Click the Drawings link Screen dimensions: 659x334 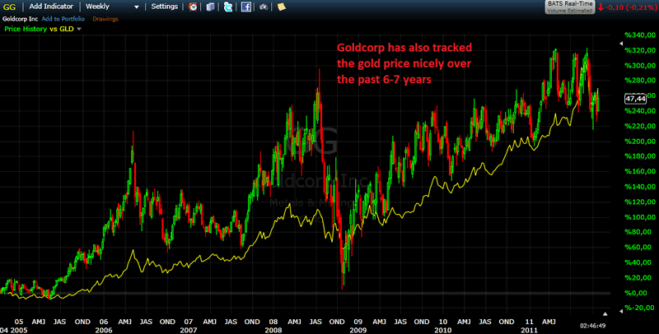tap(105, 17)
